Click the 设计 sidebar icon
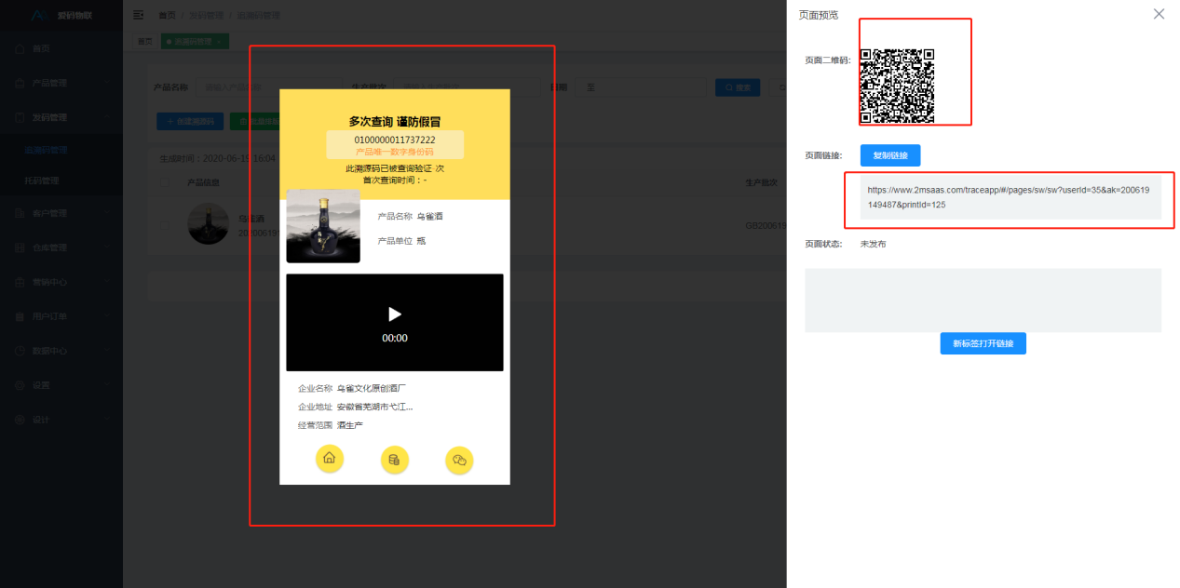The image size is (1180, 588). tap(20, 420)
